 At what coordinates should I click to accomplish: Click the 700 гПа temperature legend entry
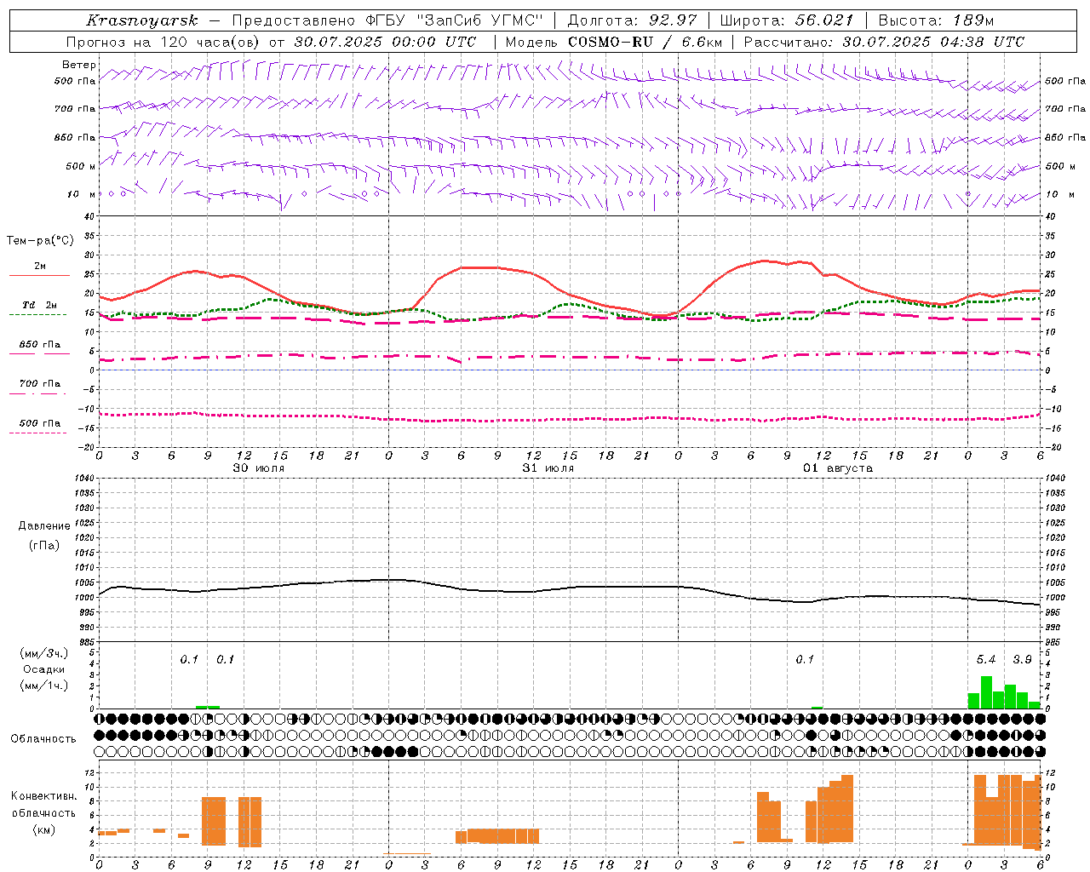click(40, 384)
